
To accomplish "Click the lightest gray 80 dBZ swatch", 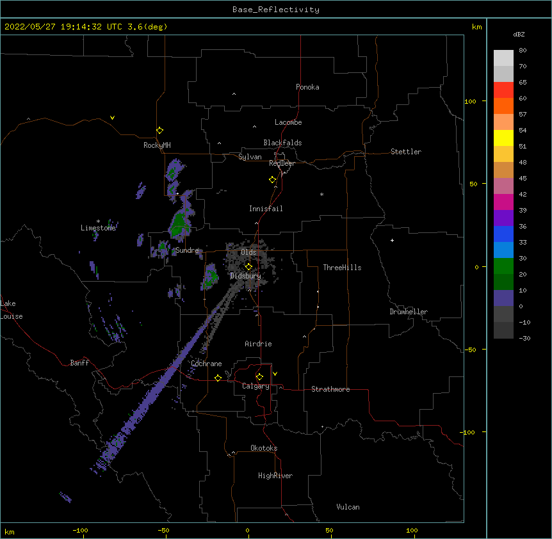I will 503,58.
